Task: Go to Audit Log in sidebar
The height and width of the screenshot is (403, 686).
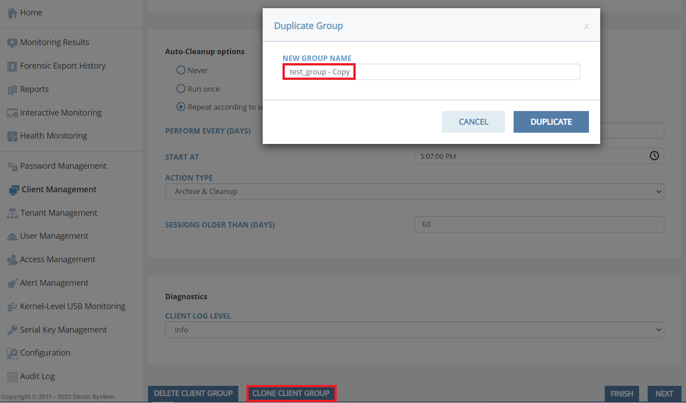Action: tap(37, 376)
